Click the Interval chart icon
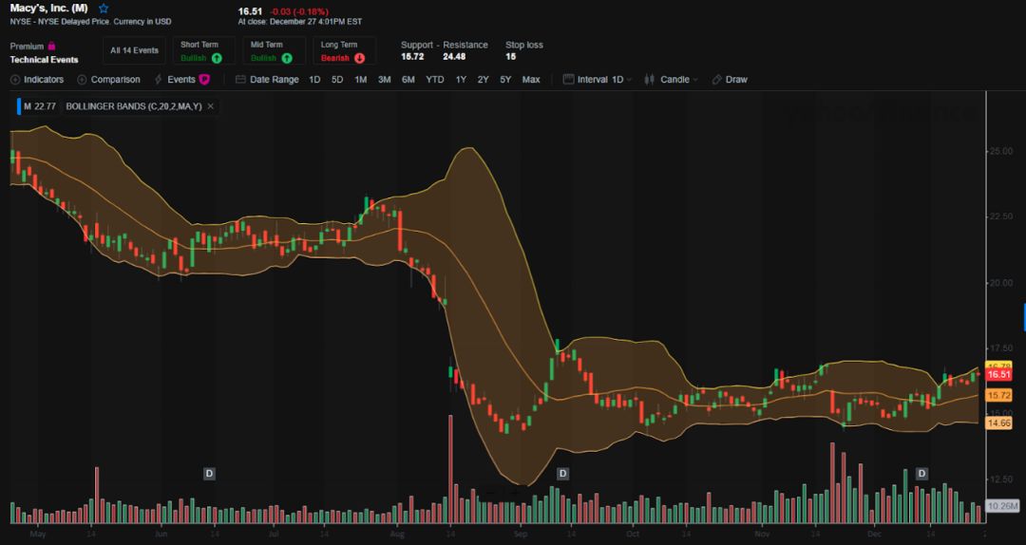Image resolution: width=1026 pixels, height=545 pixels. 568,79
